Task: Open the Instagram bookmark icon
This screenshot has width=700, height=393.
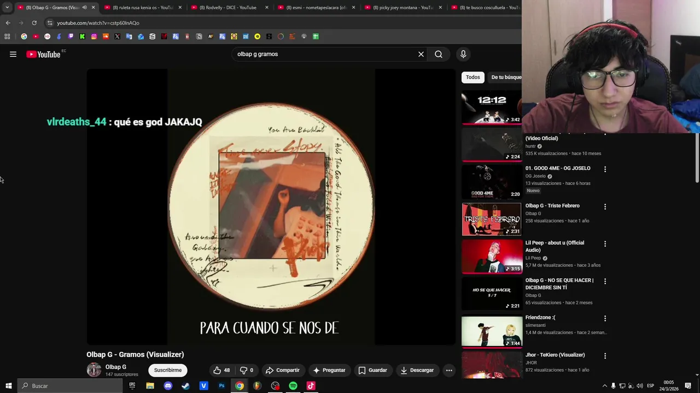Action: point(94,37)
